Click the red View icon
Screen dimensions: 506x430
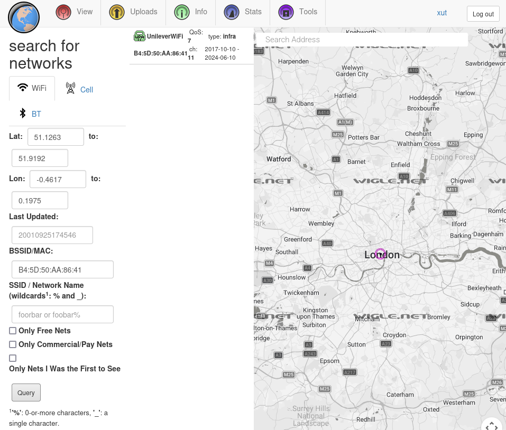tap(63, 12)
